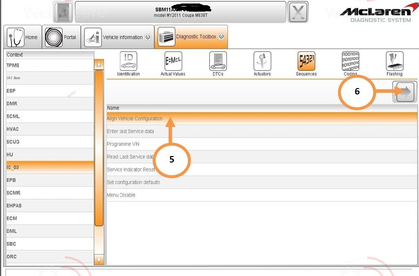Open the Flashing chip icon
The width and height of the screenshot is (419, 276).
[x=394, y=61]
